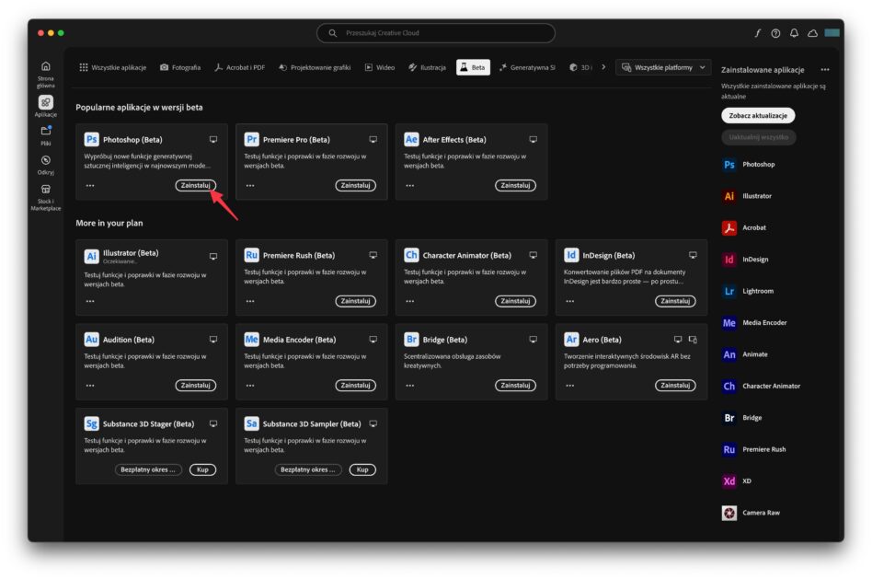Click the Przeszukaj Creative Cloud search field
The height and width of the screenshot is (579, 872).
435,33
